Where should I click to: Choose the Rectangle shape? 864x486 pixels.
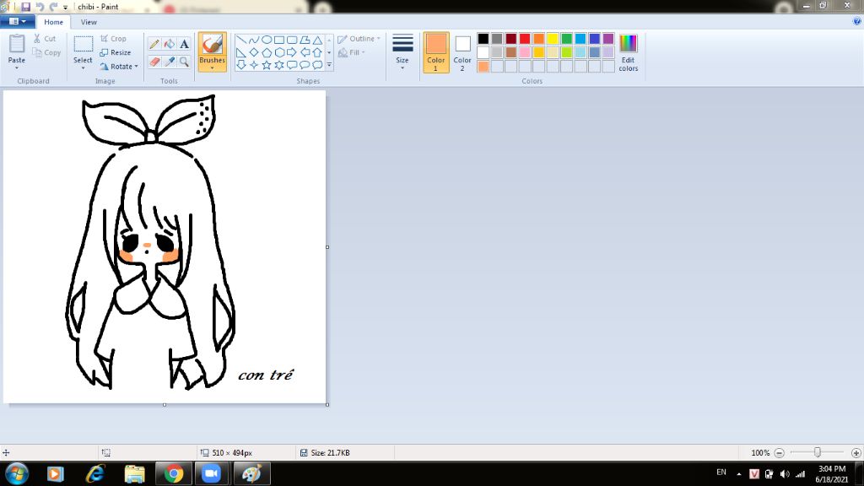[278, 40]
